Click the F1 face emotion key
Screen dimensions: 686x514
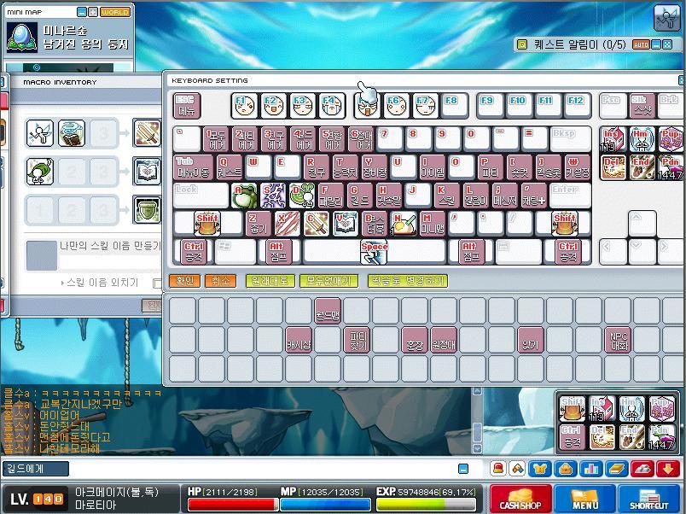coord(244,106)
